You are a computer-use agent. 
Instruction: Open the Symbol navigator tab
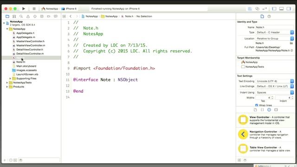(14, 17)
